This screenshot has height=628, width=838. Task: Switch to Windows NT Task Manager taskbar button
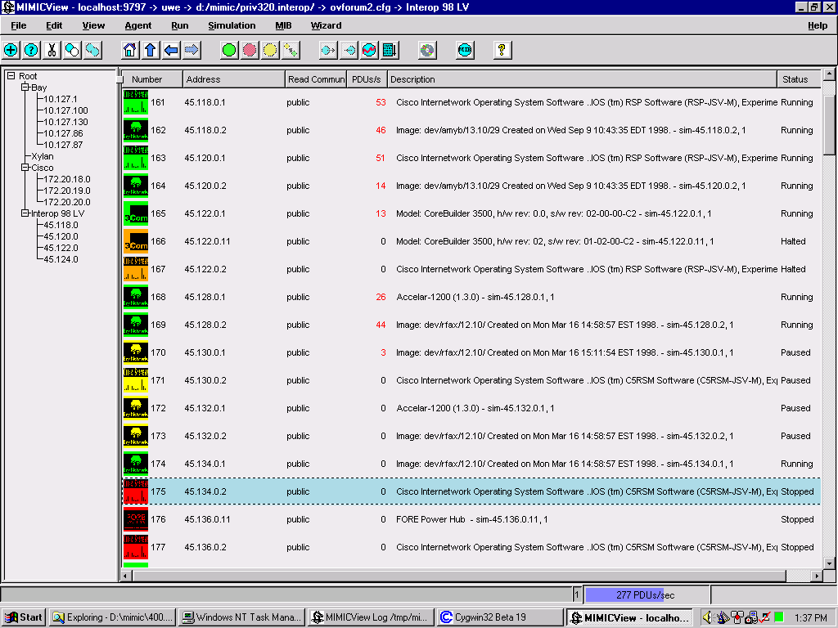click(x=242, y=617)
